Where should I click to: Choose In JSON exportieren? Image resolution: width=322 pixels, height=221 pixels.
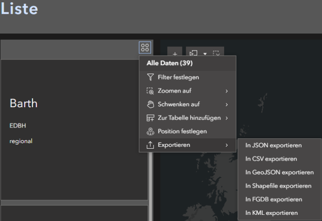[279, 145]
